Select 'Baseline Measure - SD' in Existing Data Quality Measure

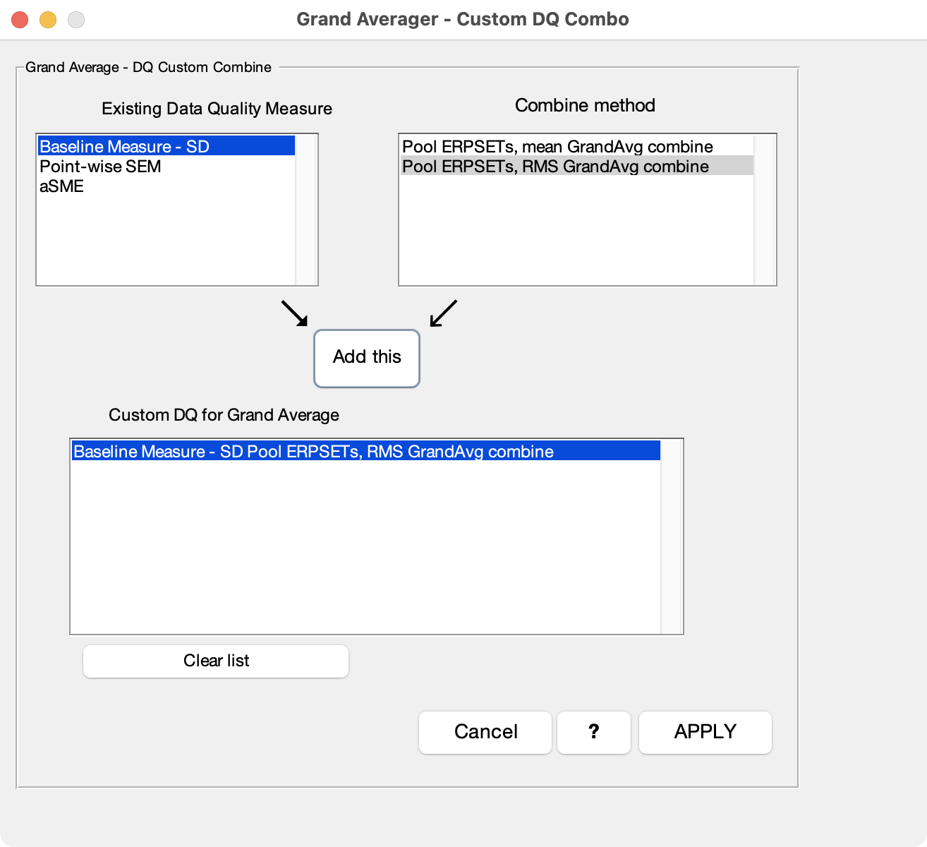coord(166,146)
